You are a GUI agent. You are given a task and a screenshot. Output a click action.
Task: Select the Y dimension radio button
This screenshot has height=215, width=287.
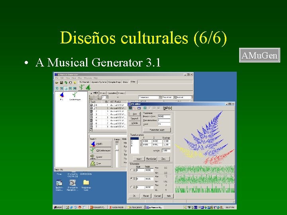[x=132, y=178]
